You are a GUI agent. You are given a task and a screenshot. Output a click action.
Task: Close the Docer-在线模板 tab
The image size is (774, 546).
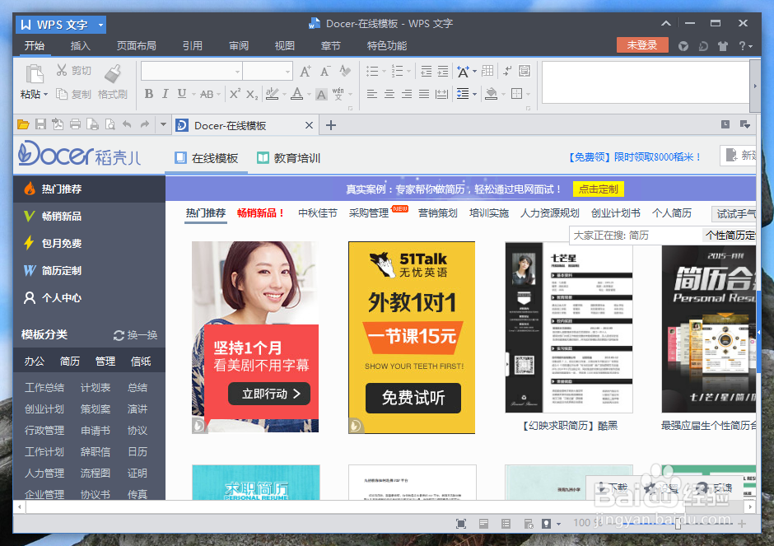pyautogui.click(x=309, y=125)
